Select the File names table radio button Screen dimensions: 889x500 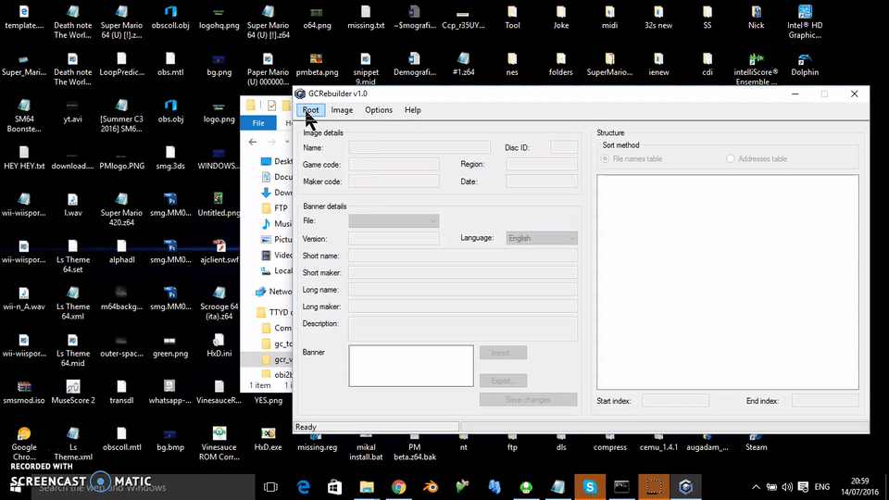coord(606,159)
